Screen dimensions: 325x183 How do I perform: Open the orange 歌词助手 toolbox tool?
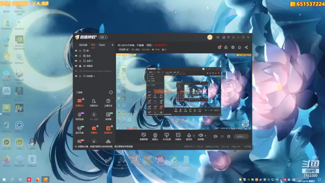coord(108,130)
